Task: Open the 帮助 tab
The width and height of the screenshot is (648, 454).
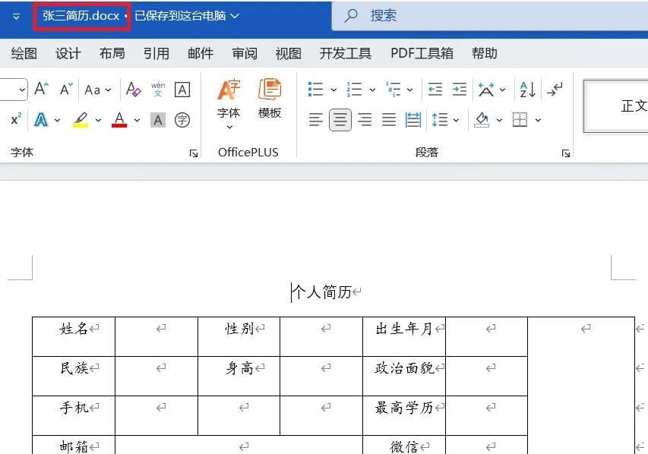Action: point(485,53)
